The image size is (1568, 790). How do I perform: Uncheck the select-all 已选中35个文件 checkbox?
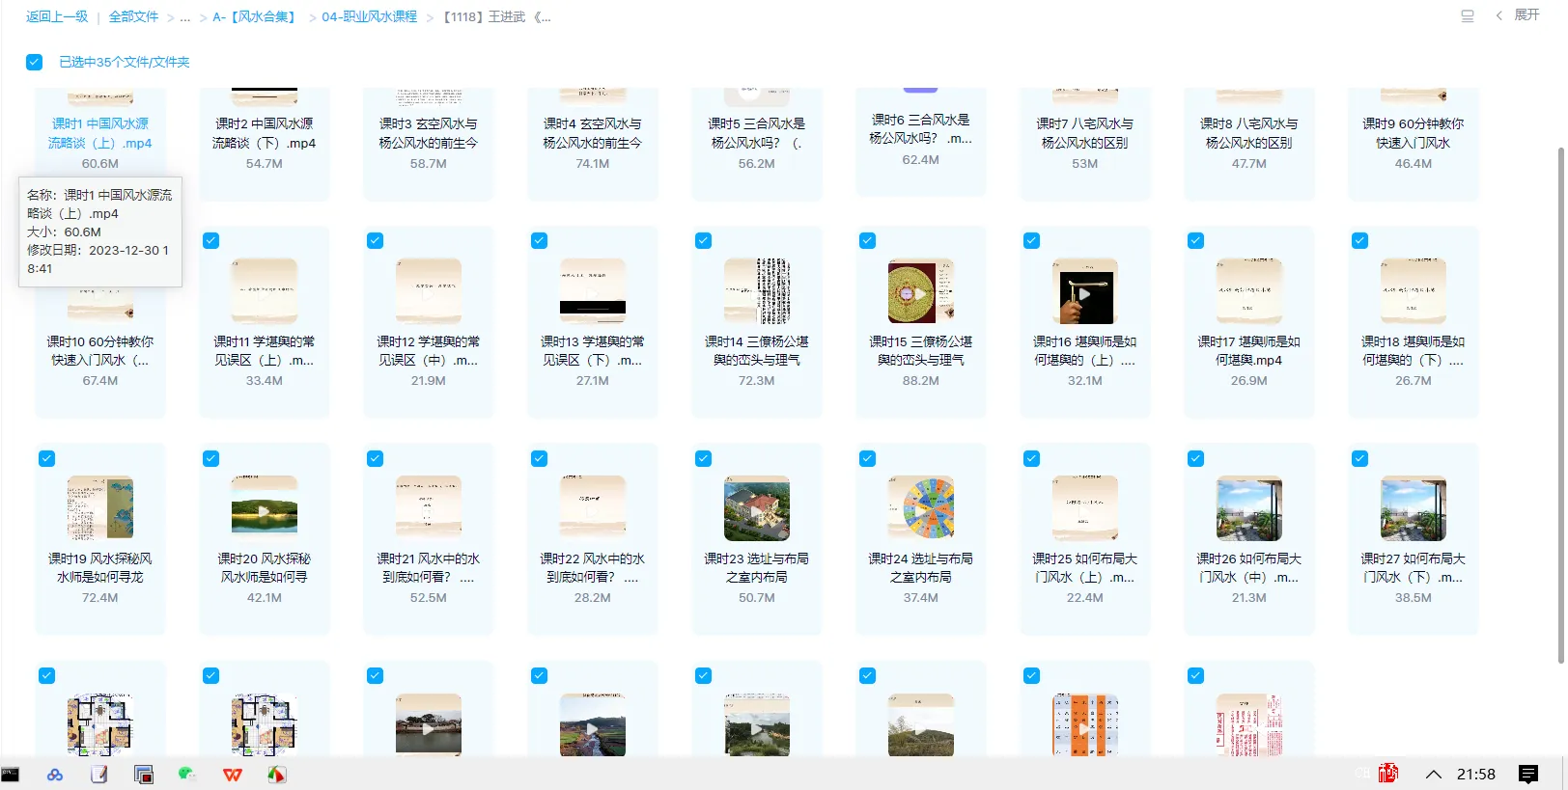click(x=35, y=62)
